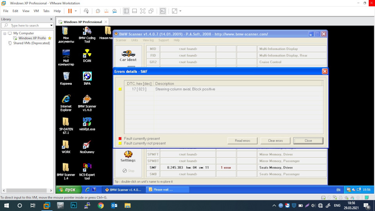Open Google Chrome from the Windows taskbar
The image size is (375, 211).
pyautogui.click(x=101, y=205)
